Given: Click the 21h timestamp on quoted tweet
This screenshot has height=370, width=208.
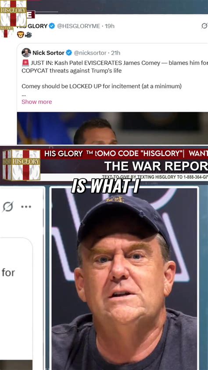Looking at the screenshot, I should pos(116,53).
